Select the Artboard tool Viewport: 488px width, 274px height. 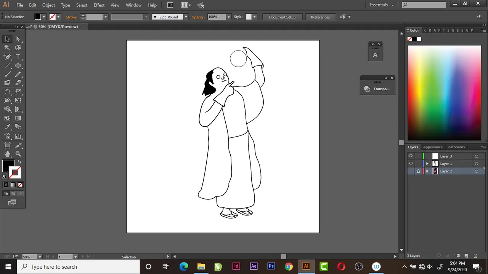coord(7,145)
